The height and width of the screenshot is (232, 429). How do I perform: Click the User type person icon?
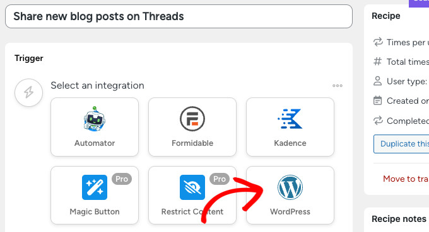(377, 81)
